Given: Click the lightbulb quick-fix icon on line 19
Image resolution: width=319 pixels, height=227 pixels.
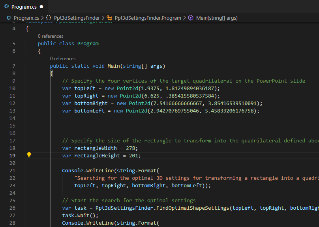Looking at the screenshot, I should [29, 155].
